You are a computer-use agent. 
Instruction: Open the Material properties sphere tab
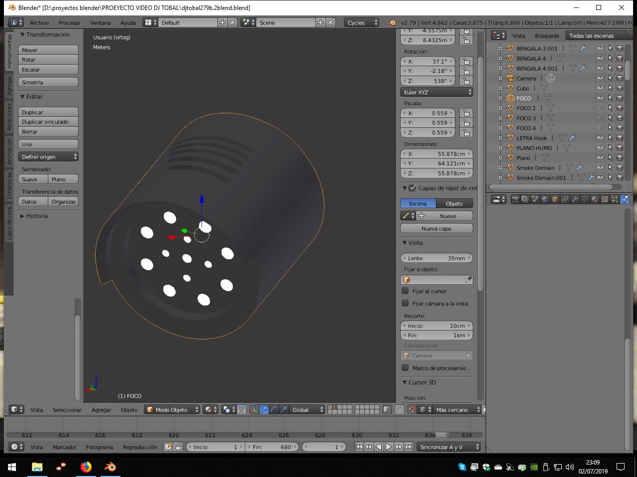coord(595,199)
